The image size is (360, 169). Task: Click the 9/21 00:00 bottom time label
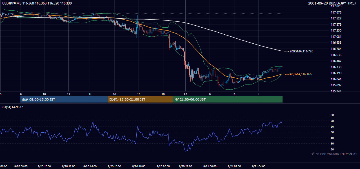point(210,166)
